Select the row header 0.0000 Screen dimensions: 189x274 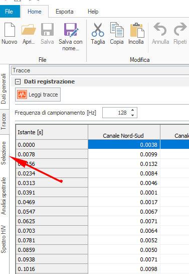pyautogui.click(x=52, y=144)
